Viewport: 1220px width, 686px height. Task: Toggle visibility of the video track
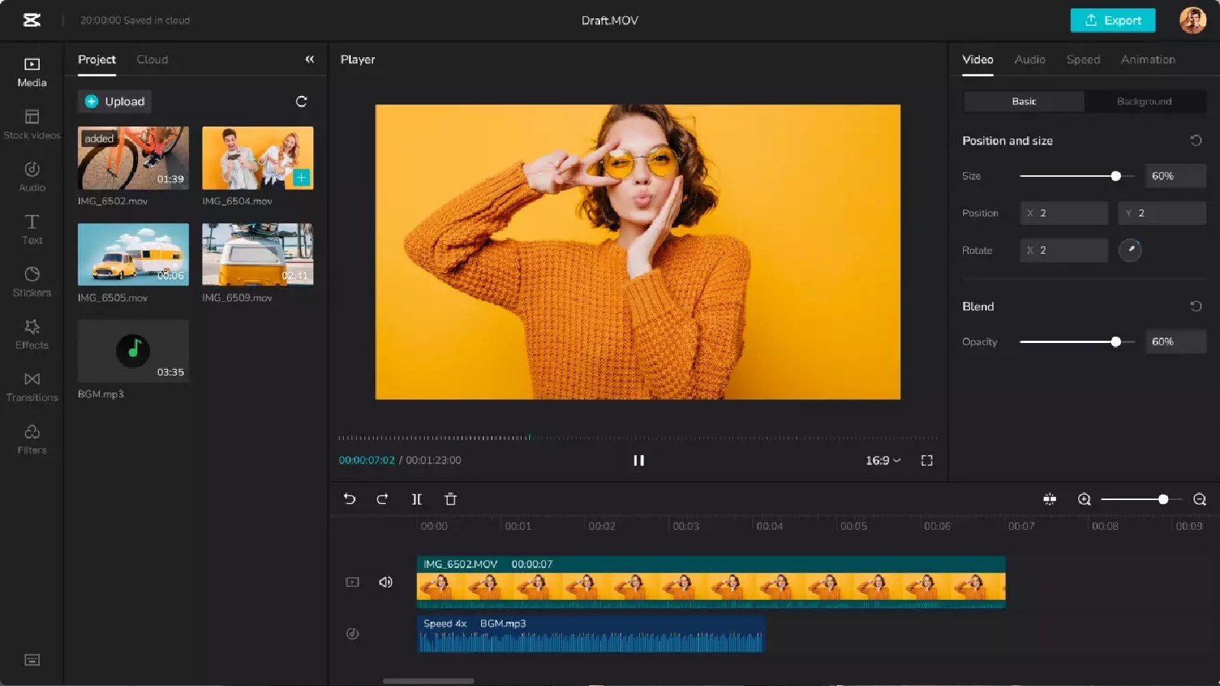352,582
